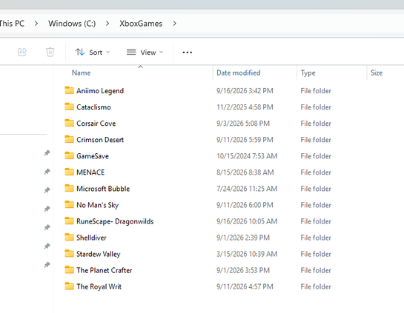This screenshot has height=313, width=404.
Task: Sort by the Date modified column header
Action: [239, 73]
